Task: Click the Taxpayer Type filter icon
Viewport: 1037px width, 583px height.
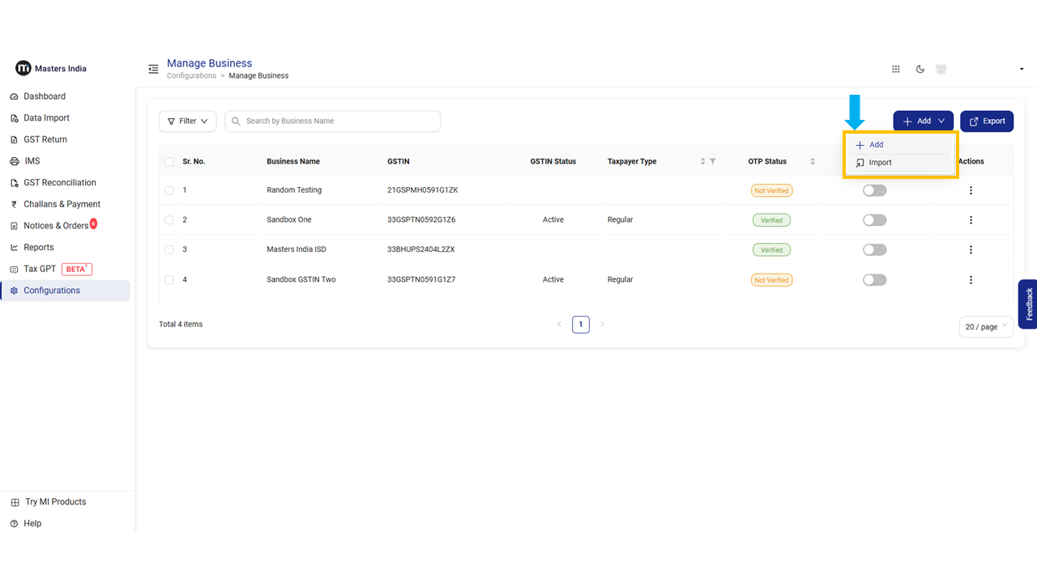Action: 713,162
